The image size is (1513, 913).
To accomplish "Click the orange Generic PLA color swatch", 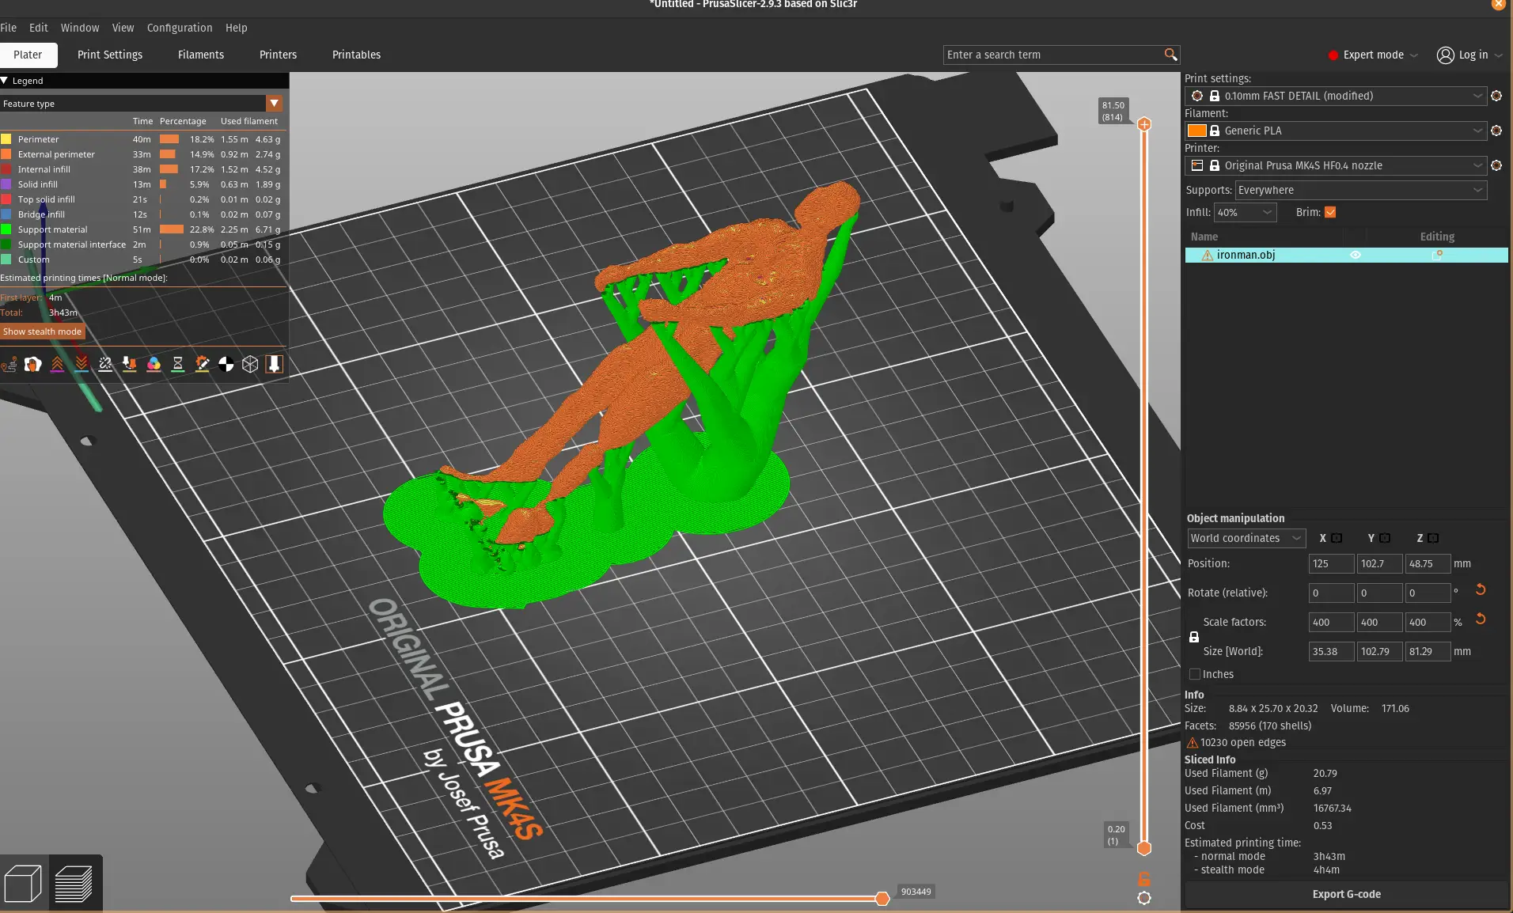I will (x=1196, y=131).
